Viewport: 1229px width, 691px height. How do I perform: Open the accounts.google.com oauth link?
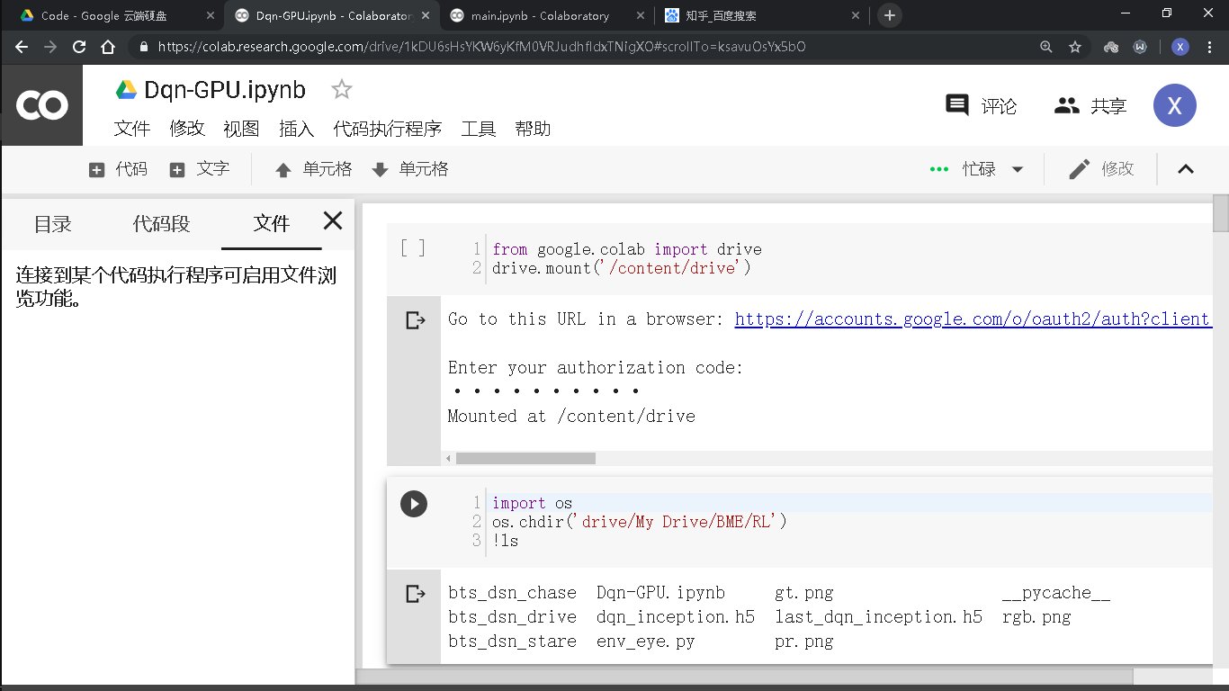973,319
